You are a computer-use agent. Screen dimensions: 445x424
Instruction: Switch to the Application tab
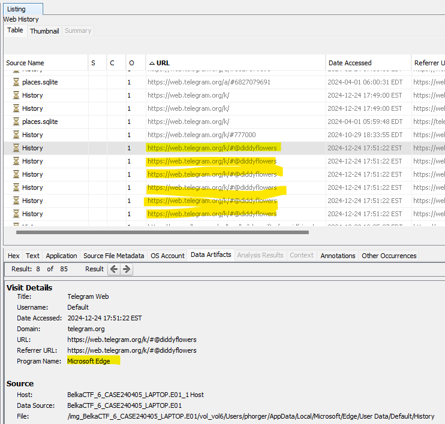[x=61, y=256]
